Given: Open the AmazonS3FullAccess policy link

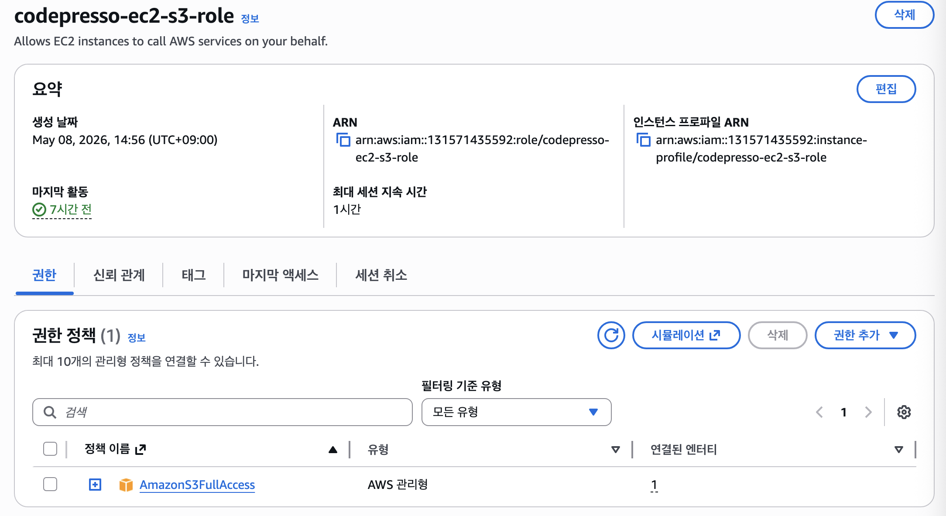Looking at the screenshot, I should pyautogui.click(x=197, y=485).
